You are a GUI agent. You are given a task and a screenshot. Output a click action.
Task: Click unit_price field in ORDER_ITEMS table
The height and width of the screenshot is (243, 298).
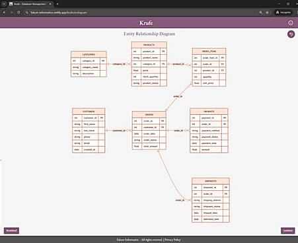209,83
